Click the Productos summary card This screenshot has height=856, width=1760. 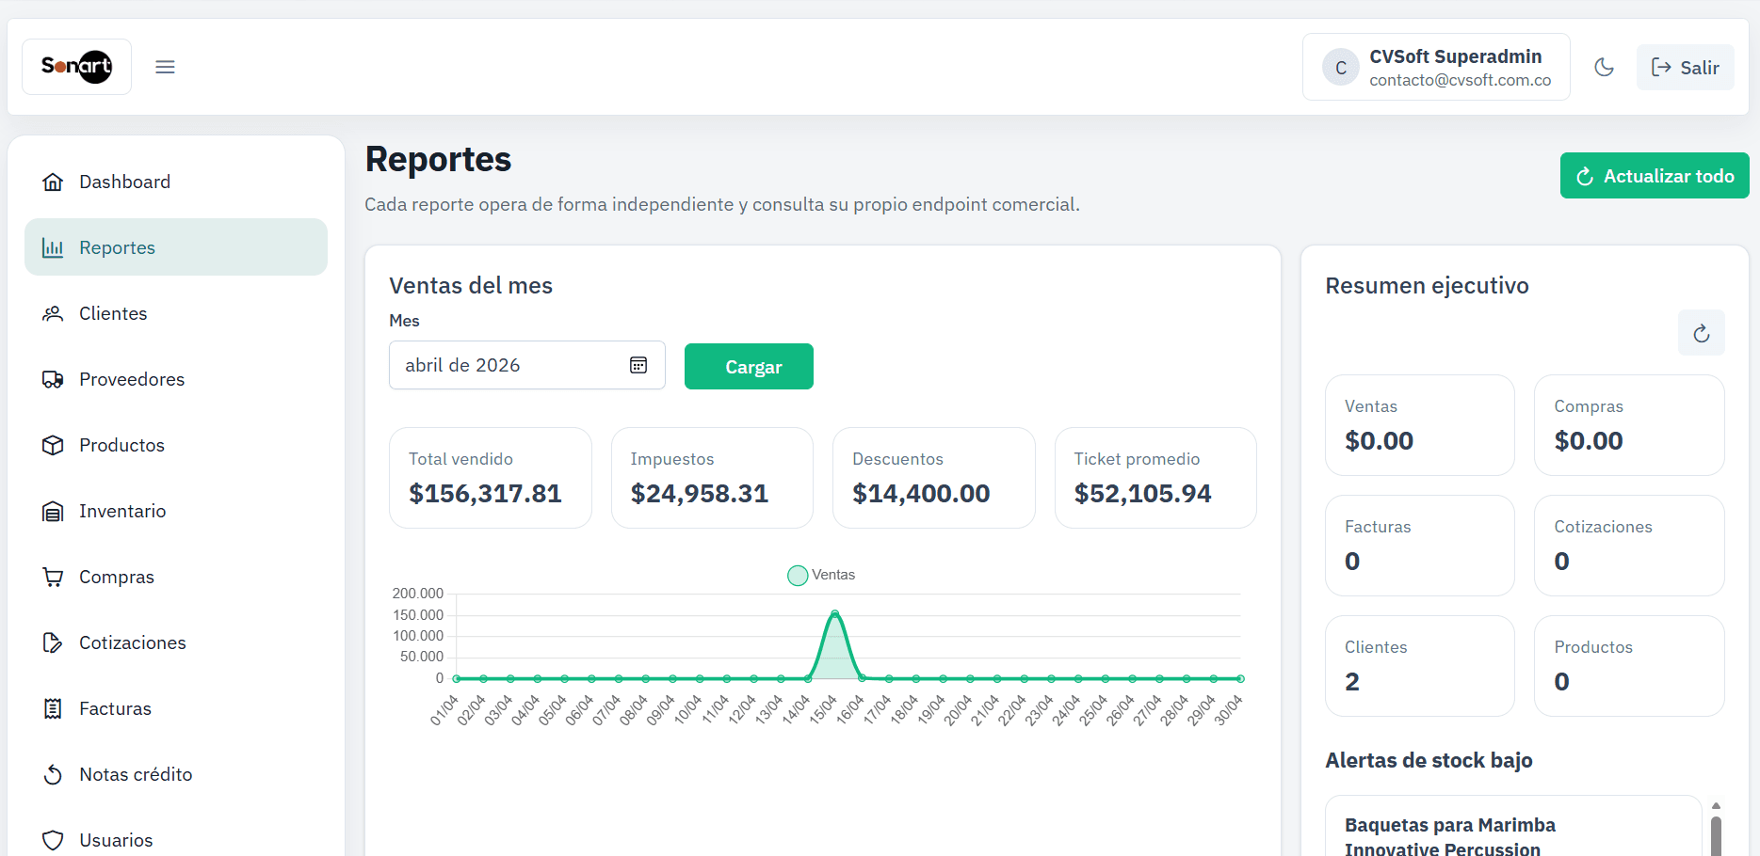(1629, 666)
